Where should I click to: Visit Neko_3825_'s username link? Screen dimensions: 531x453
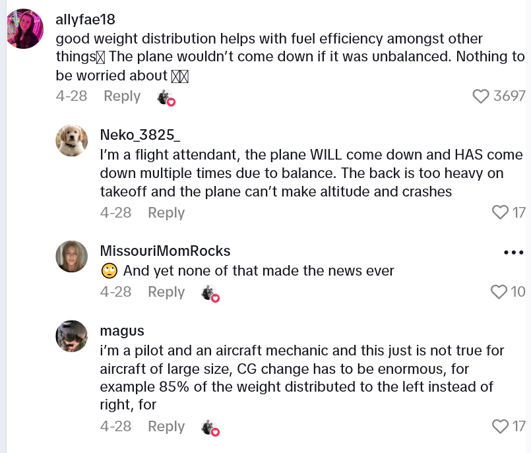140,135
